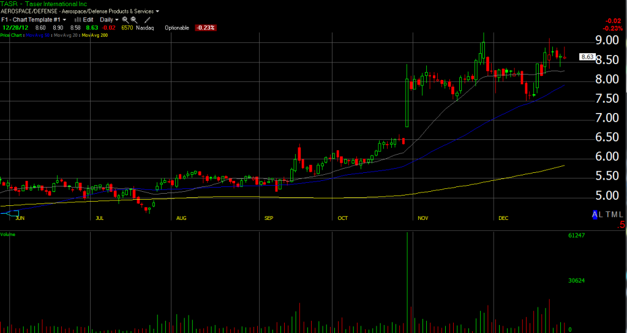627x333 pixels.
Task: Click the Nasdaq exchange label
Action: point(145,28)
